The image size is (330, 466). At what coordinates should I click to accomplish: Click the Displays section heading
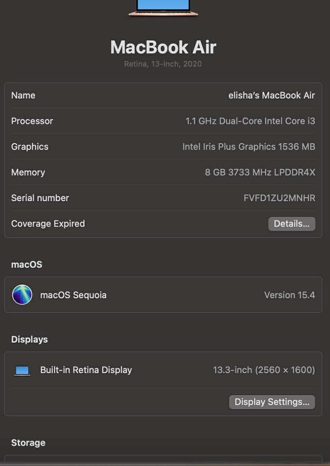pyautogui.click(x=30, y=339)
